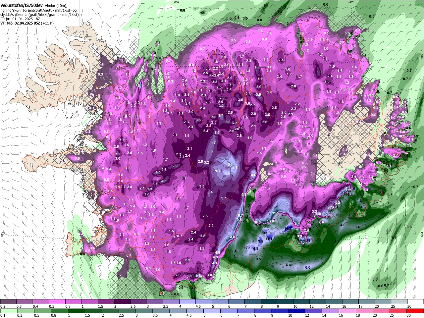
Task: Click the bright pink 0.5–0.8 swatch in upper legend row
Action: 57,302
